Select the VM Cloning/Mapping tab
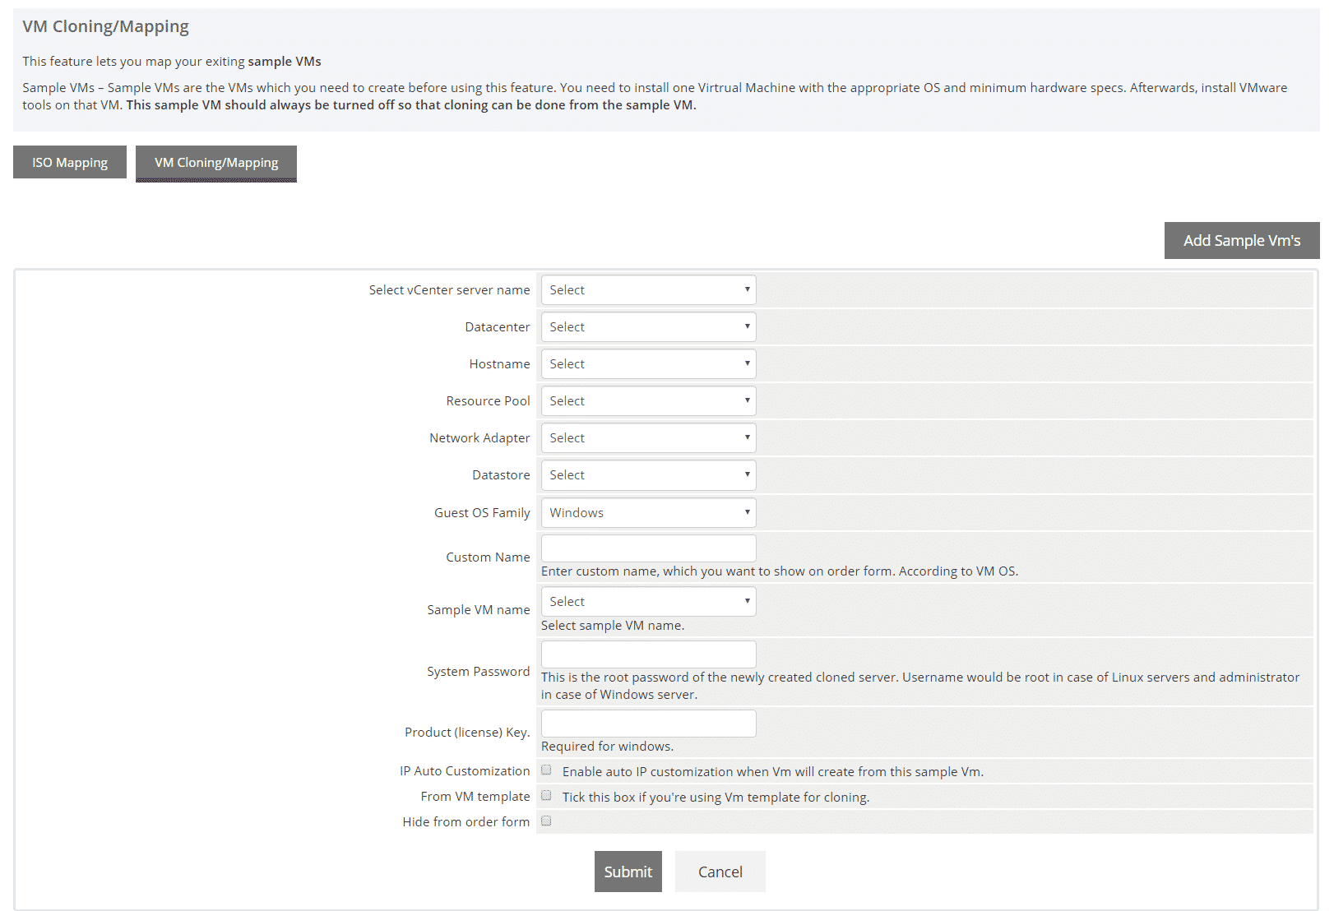This screenshot has width=1334, height=911. (216, 163)
